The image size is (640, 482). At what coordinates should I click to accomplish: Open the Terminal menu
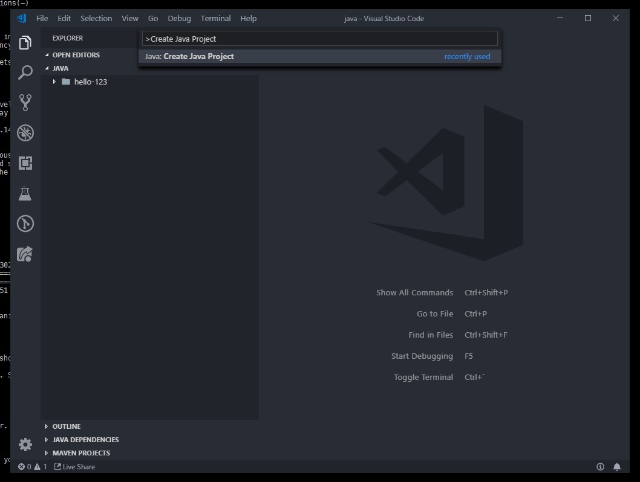[x=215, y=18]
